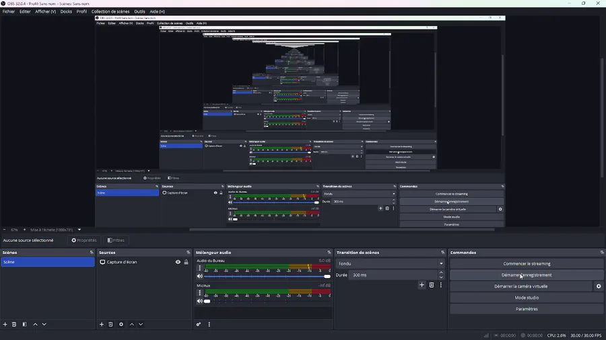Open source properties gear in Sources panel
Screen dimensions: 606x340
point(121,324)
